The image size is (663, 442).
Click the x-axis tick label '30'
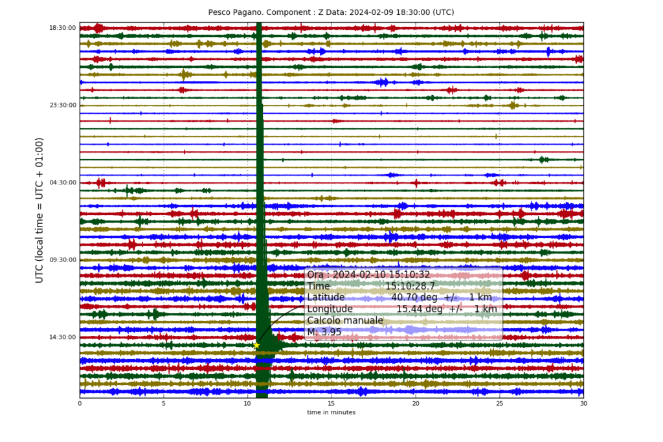pos(583,404)
